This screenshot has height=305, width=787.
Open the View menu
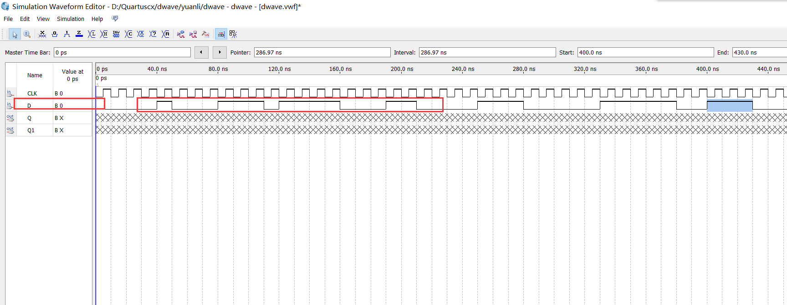tap(43, 19)
